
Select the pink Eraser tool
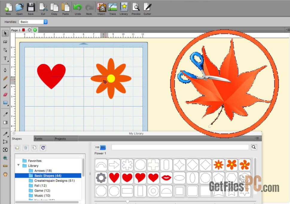[x=5, y=95]
